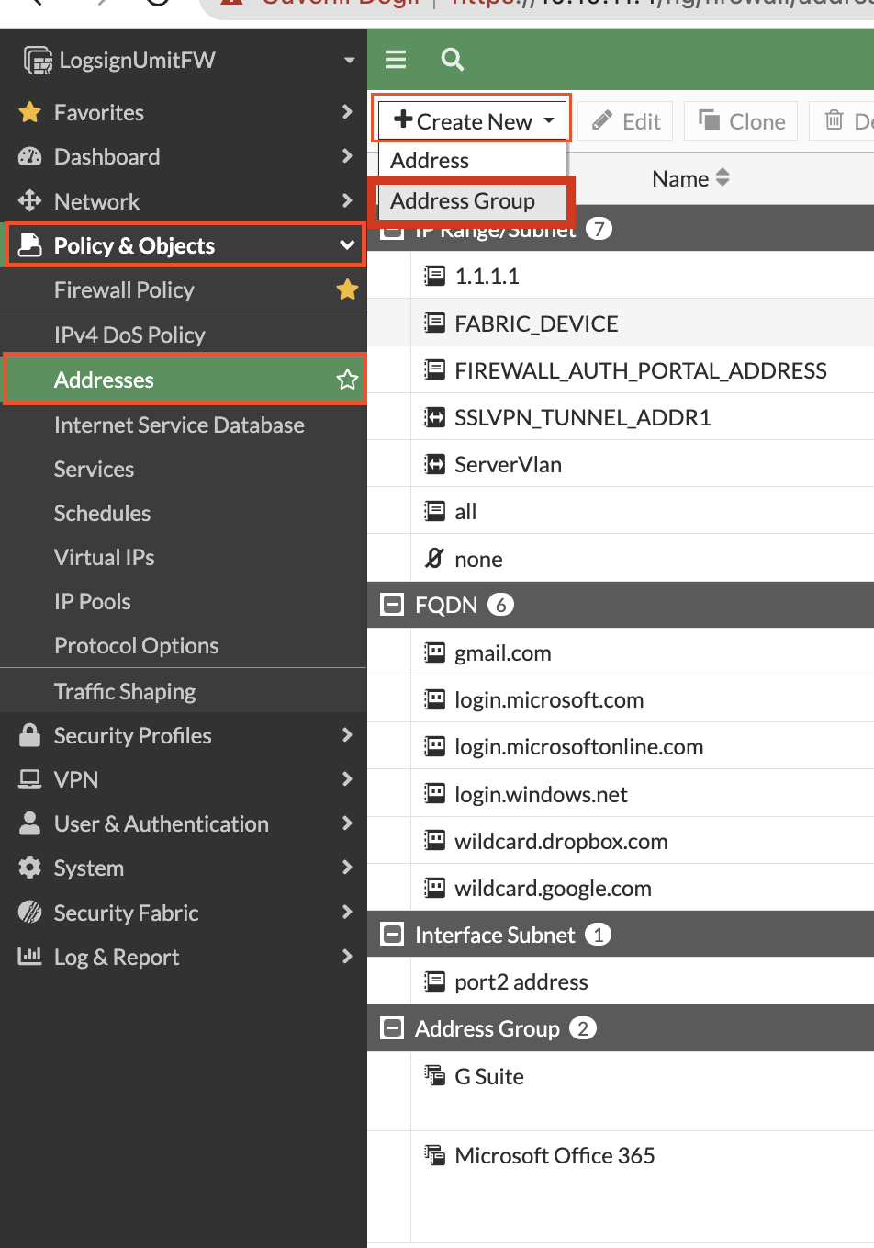Viewport: 874px width, 1248px height.
Task: Click the FQDN icon beside wildcard.dropbox.com
Action: [434, 840]
